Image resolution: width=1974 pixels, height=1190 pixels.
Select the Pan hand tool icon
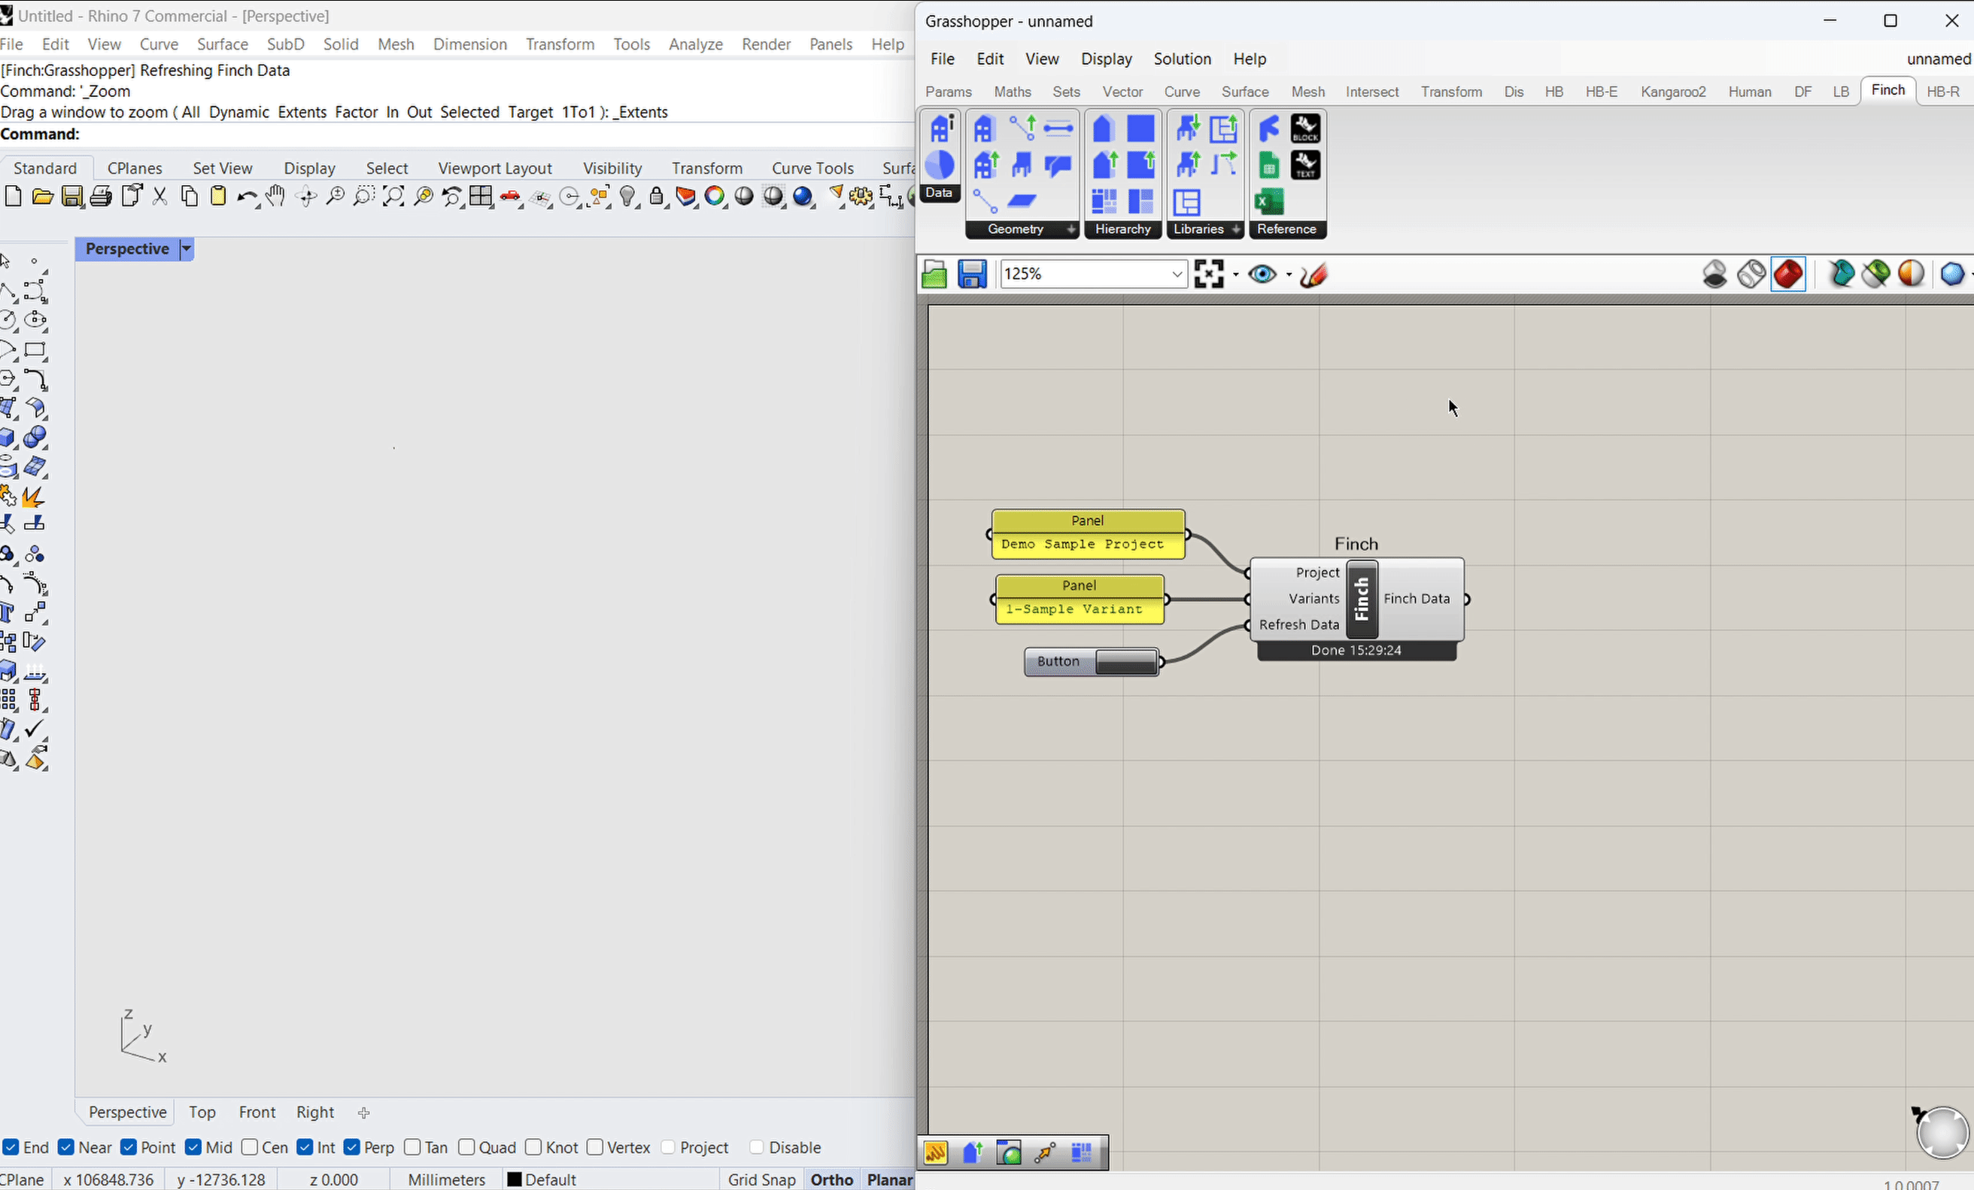pyautogui.click(x=275, y=196)
